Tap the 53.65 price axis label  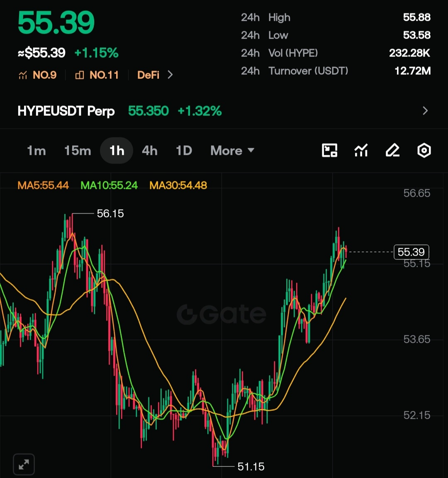coord(416,339)
